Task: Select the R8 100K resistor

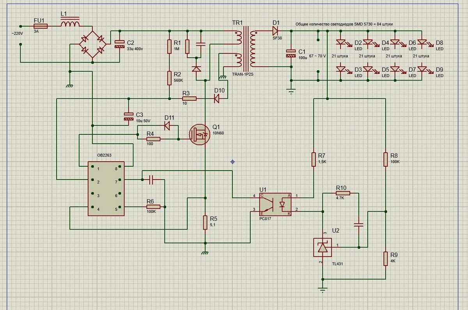Action: coord(385,159)
